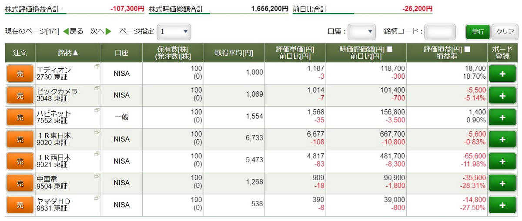Click 売 button for エディオン
This screenshot has width=522, height=221.
pos(20,74)
